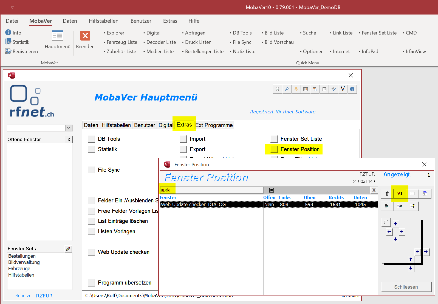Click the red X exclamation delete-all icon
Viewport: 438px width, 304px height.
(x=400, y=194)
